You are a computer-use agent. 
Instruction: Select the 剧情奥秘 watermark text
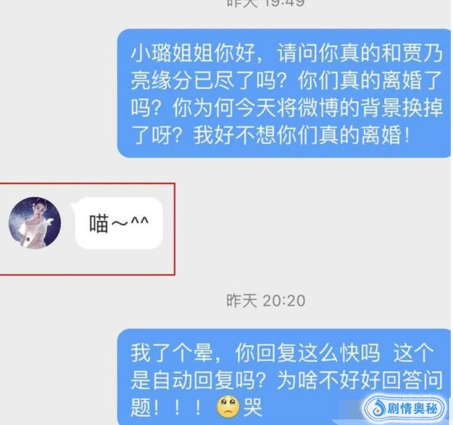point(412,409)
